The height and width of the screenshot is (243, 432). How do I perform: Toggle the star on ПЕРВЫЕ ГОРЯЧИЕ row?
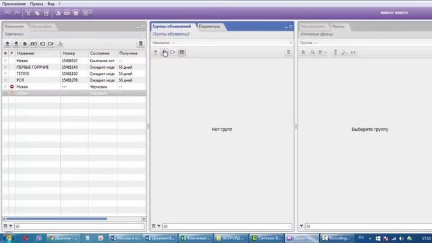(x=5, y=67)
